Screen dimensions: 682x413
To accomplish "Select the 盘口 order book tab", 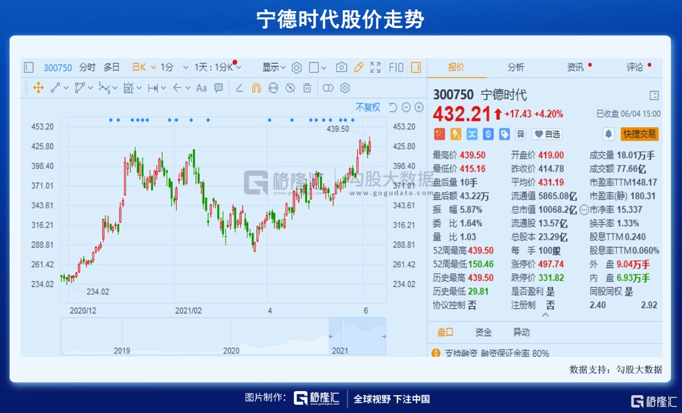I will pos(446,333).
